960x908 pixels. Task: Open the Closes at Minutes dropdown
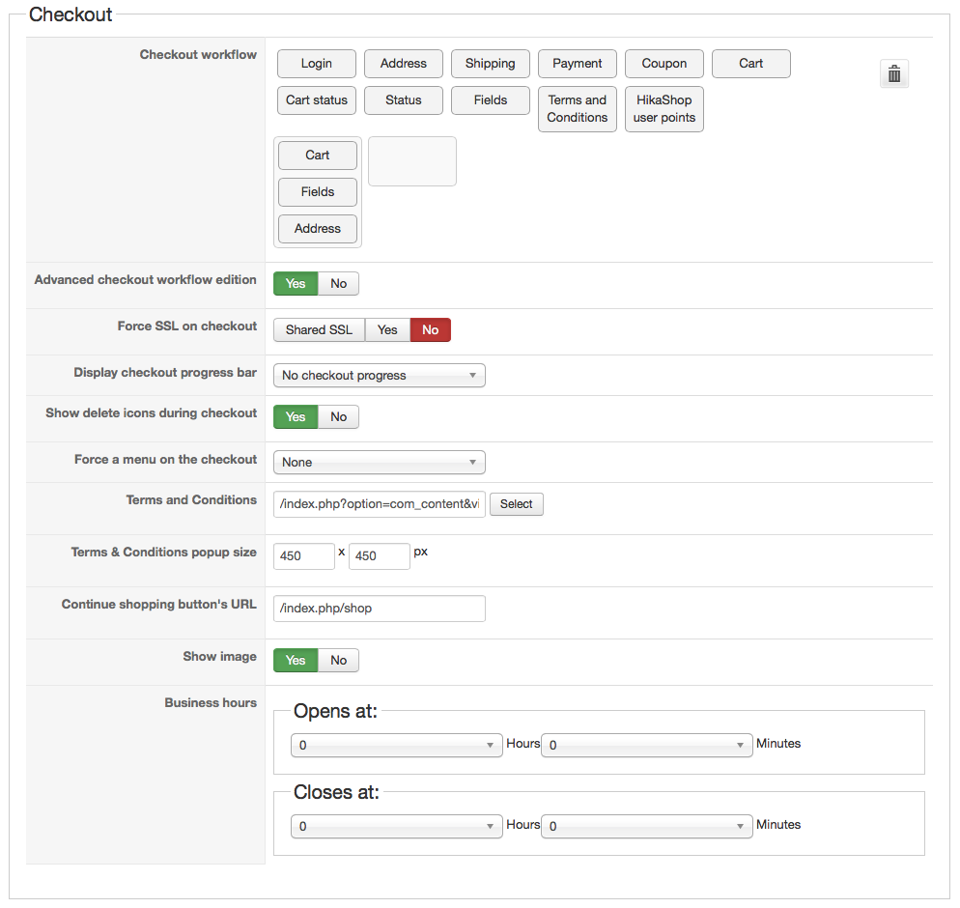coord(646,827)
